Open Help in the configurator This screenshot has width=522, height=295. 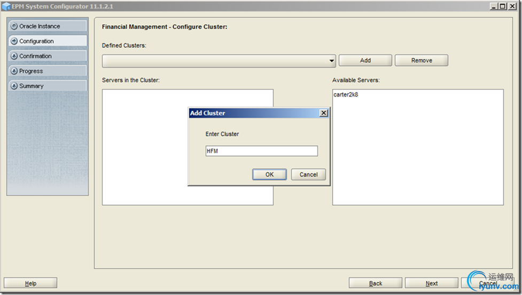click(30, 283)
